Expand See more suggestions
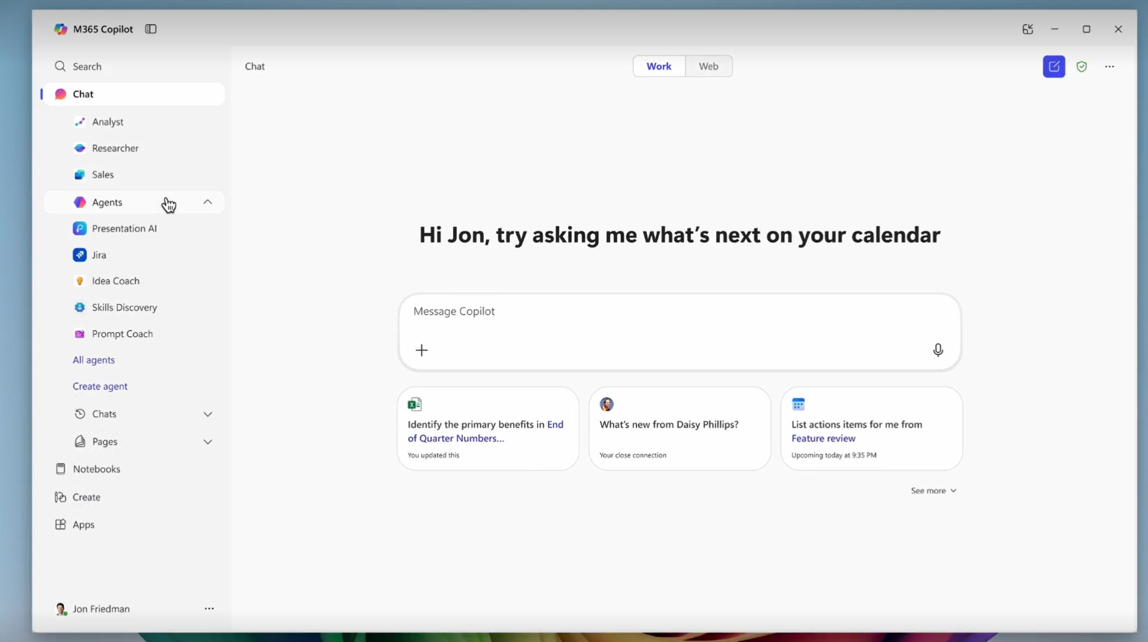This screenshot has width=1148, height=642. [x=933, y=491]
